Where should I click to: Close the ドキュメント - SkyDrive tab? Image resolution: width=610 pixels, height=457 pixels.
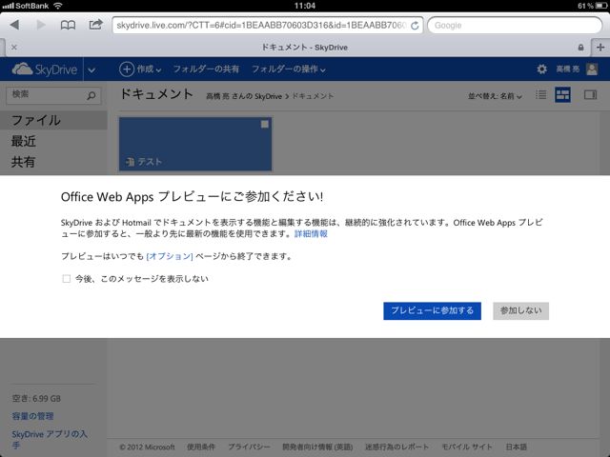click(14, 47)
